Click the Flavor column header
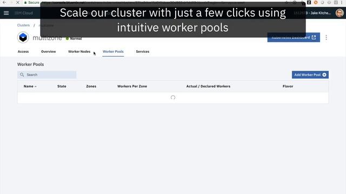 click(288, 86)
